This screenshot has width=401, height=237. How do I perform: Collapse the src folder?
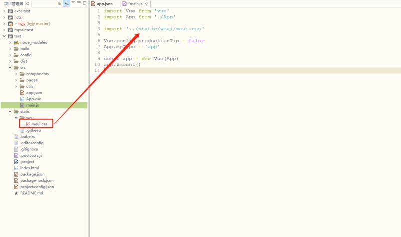pyautogui.click(x=10, y=67)
